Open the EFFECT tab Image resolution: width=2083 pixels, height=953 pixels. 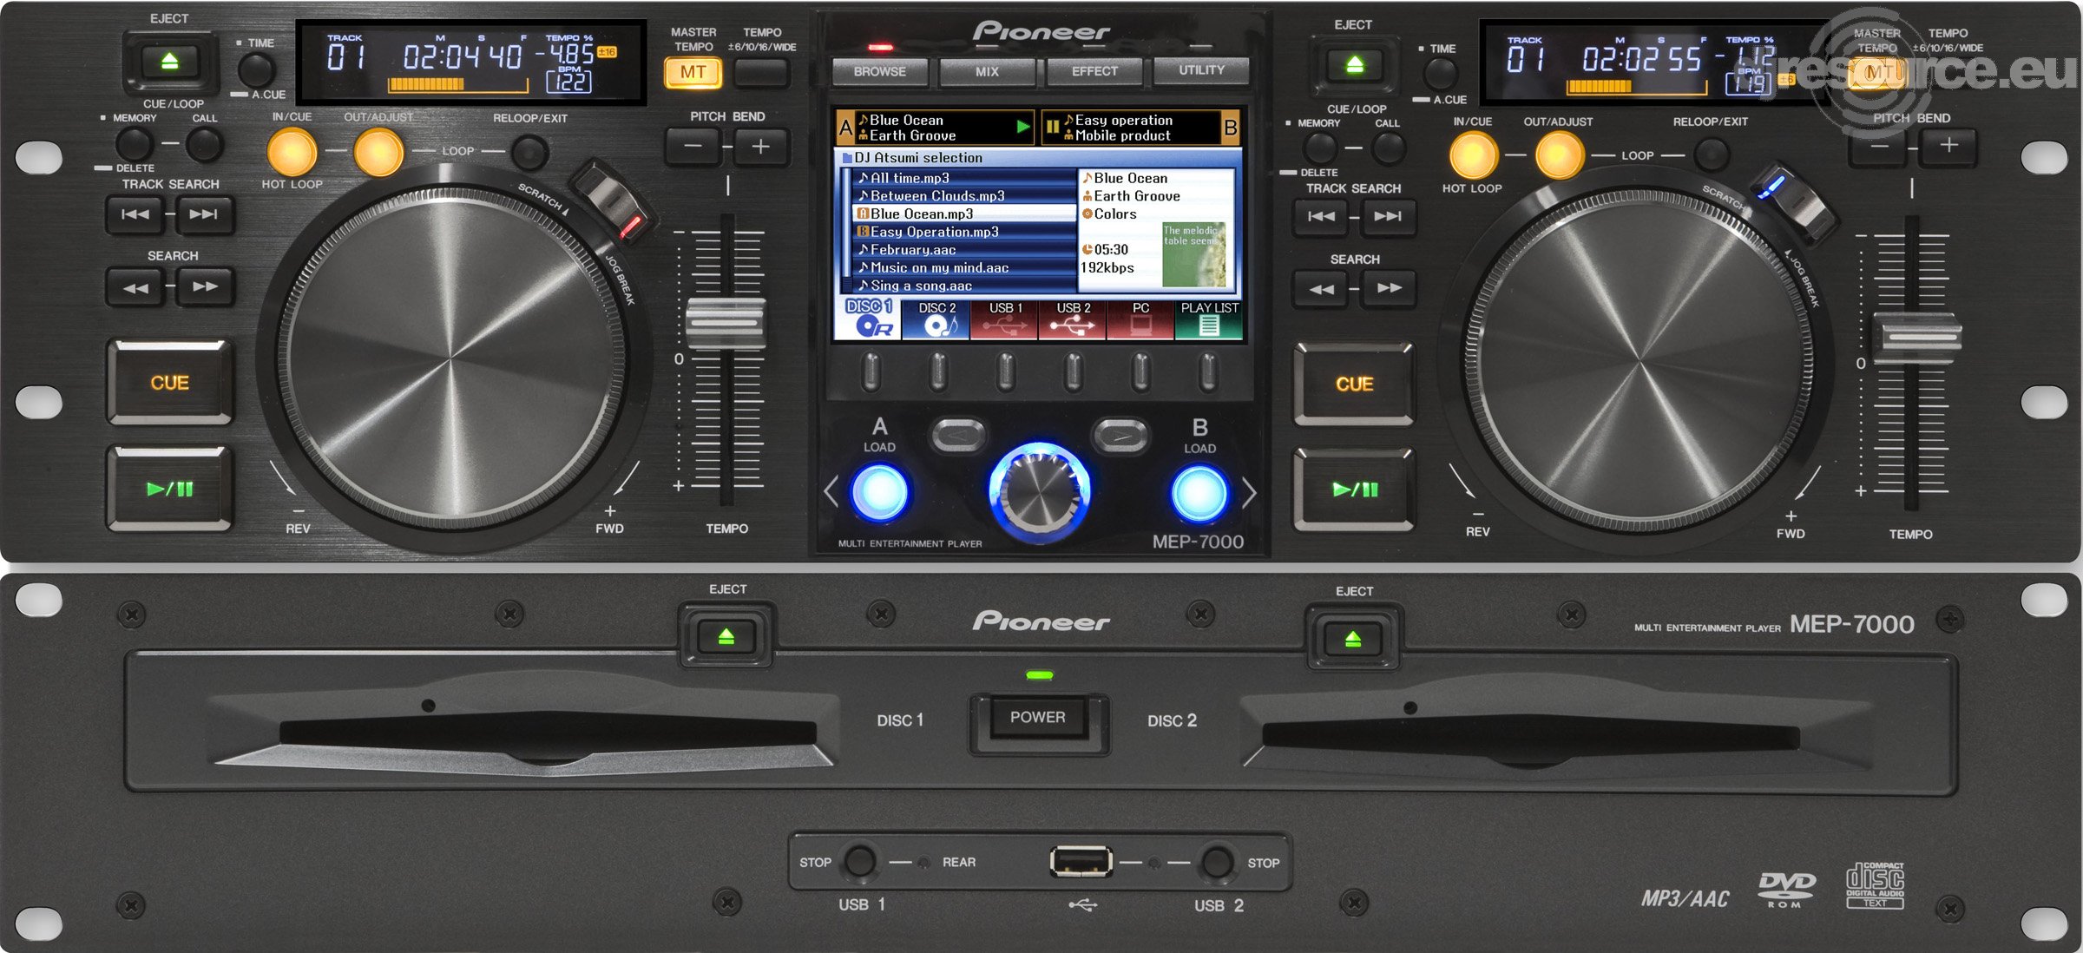point(1094,71)
